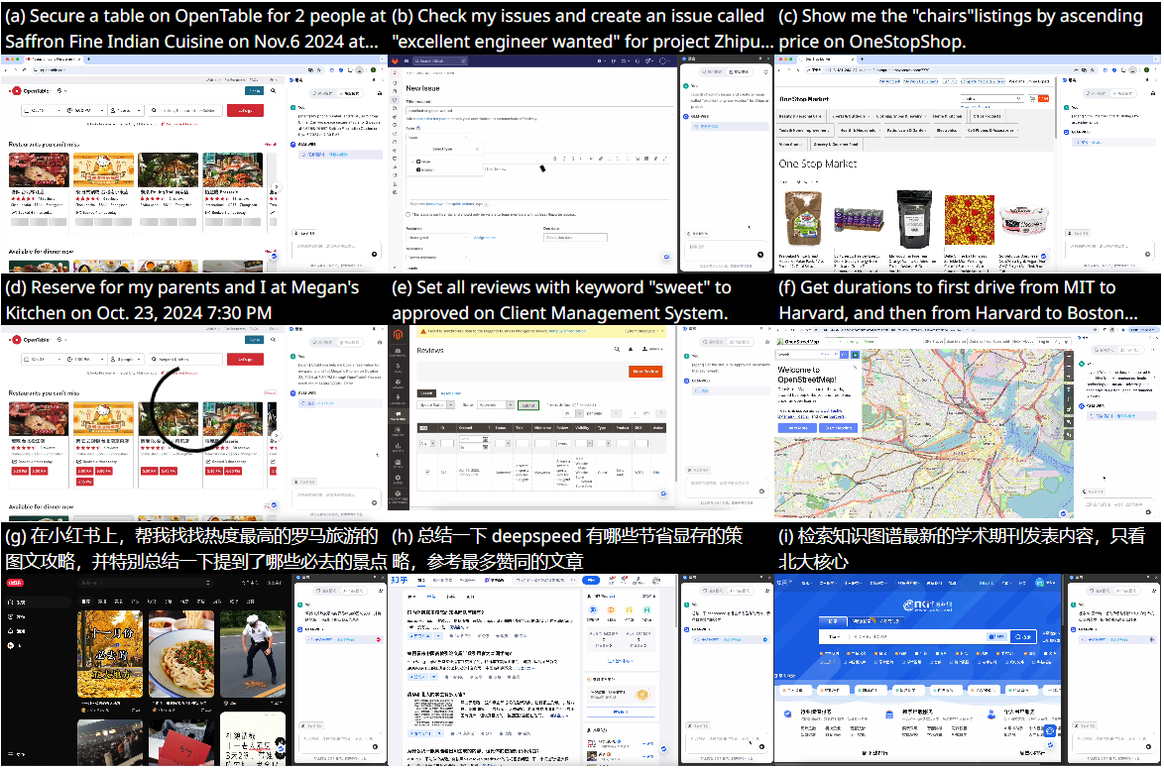Click the search magnifier icon on Reviews page
Screen dimensions: 1164x769
click(617, 350)
